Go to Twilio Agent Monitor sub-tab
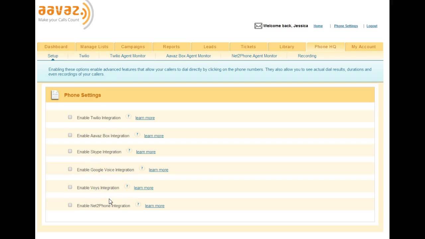 tap(128, 56)
